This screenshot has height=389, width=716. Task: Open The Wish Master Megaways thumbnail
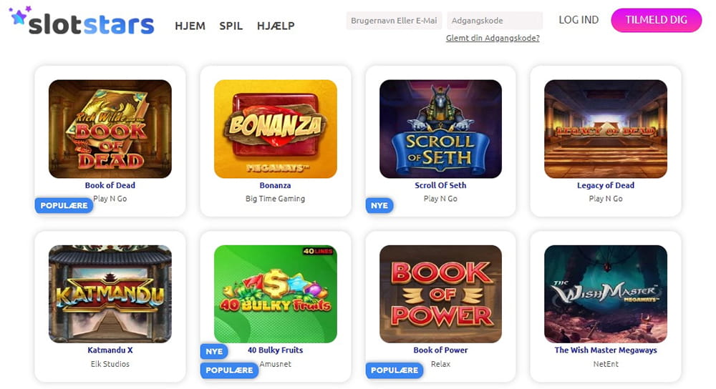point(606,294)
